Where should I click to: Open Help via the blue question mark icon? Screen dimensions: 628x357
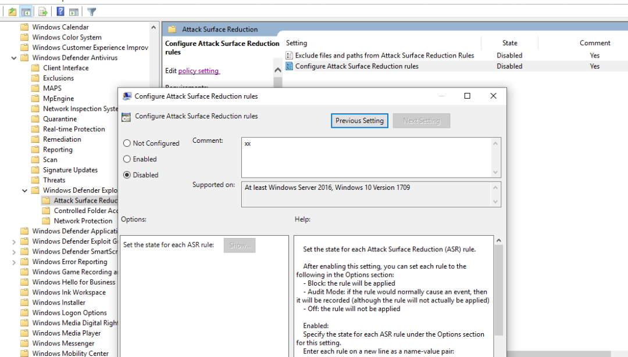[60, 12]
